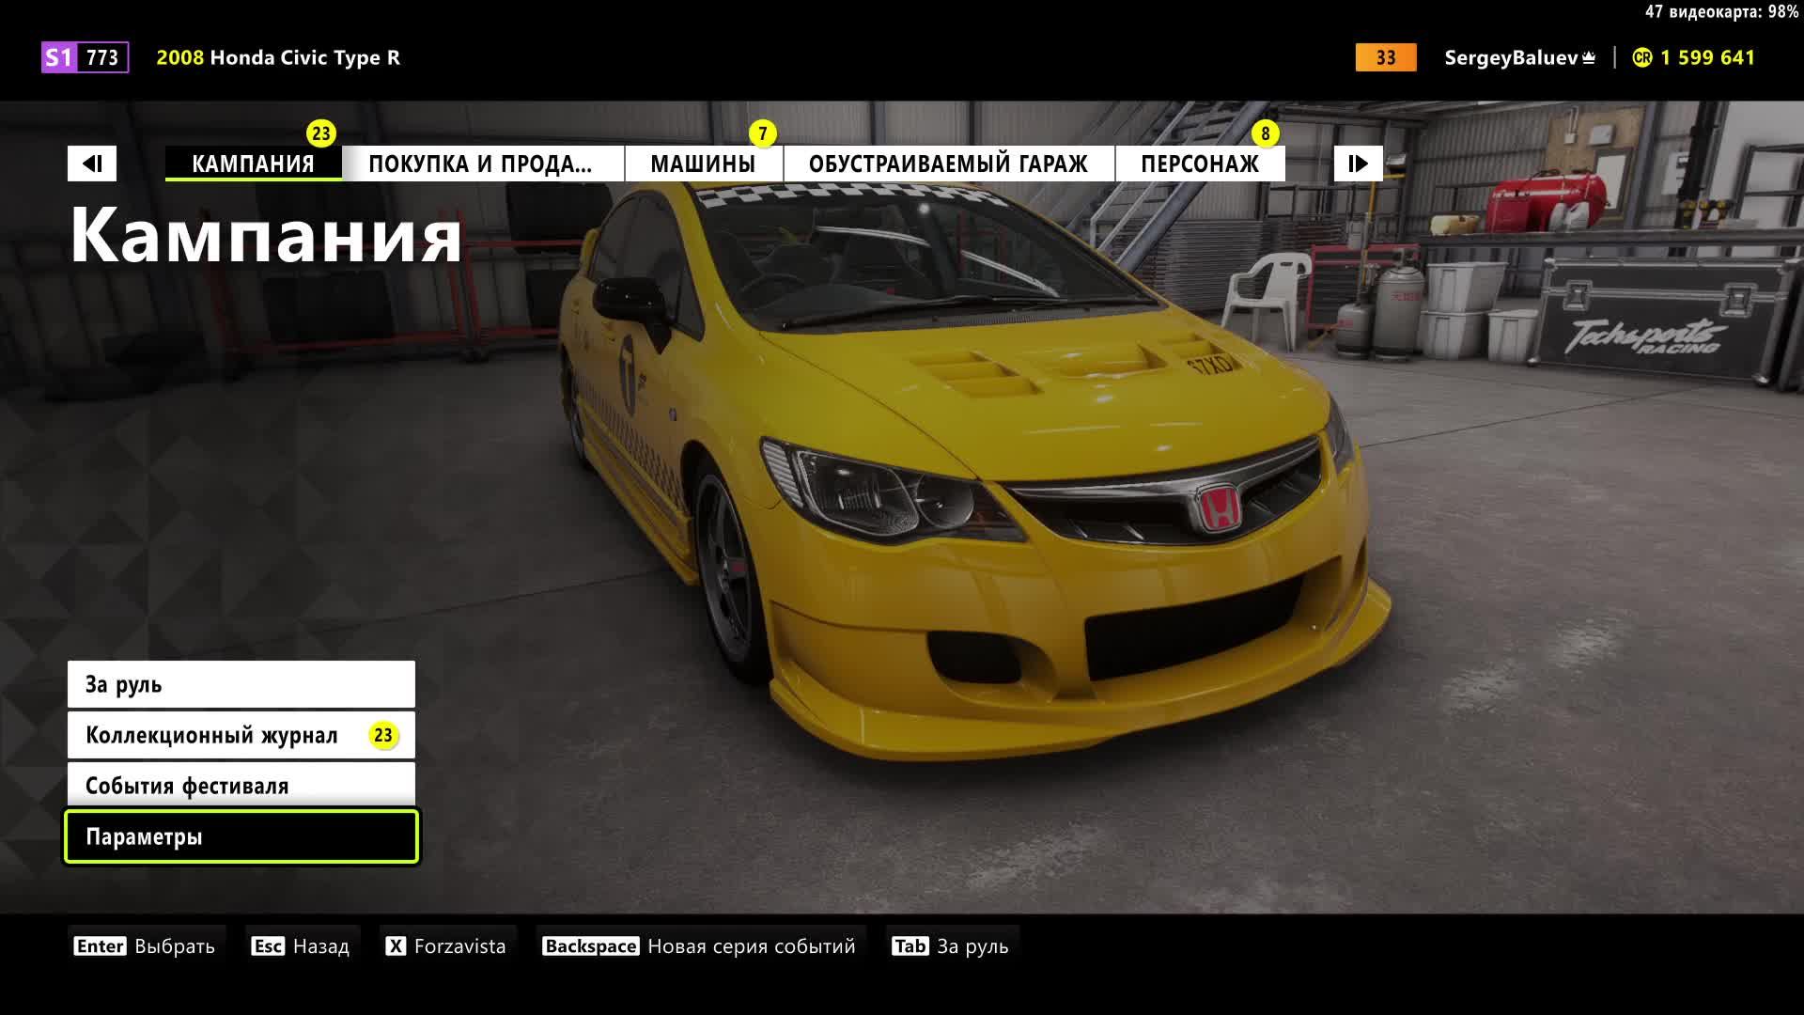Click the 1 599 641 credits amount
1804x1015 pixels.
[1707, 57]
